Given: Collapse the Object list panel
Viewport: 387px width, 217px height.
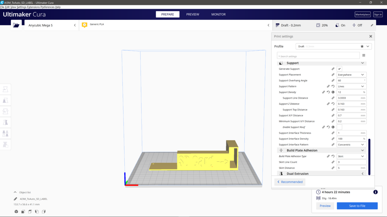Looking at the screenshot, I should (15, 192).
